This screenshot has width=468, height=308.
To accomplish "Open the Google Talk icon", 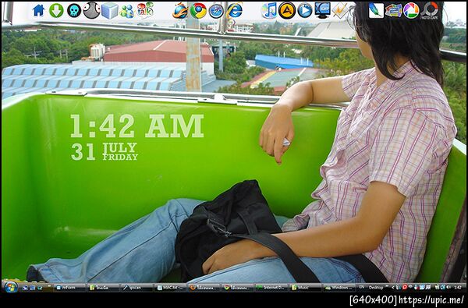I will coord(145,10).
